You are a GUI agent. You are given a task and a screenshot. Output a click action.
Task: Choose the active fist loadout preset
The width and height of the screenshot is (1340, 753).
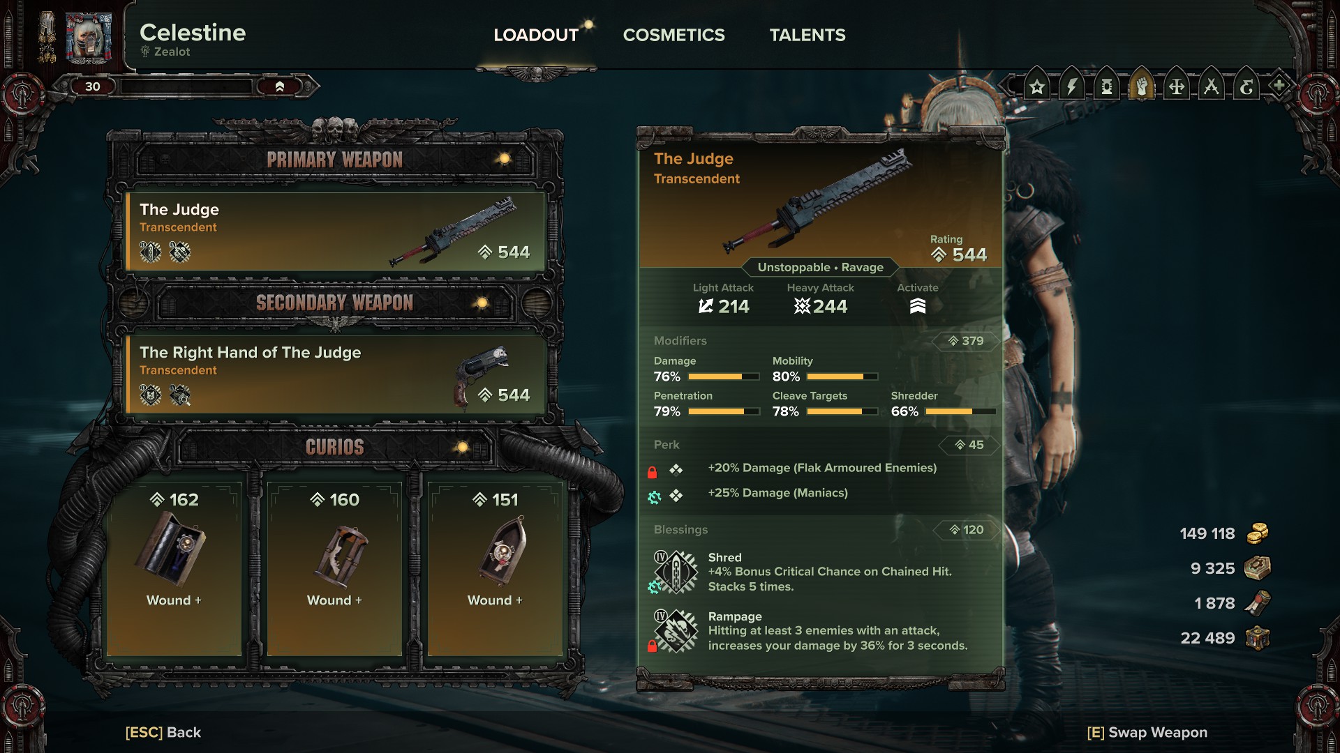[x=1142, y=86]
